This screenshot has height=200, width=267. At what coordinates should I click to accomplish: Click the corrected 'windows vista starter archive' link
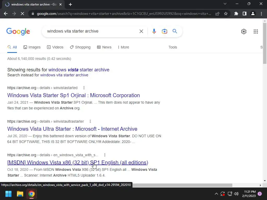coord(79,70)
